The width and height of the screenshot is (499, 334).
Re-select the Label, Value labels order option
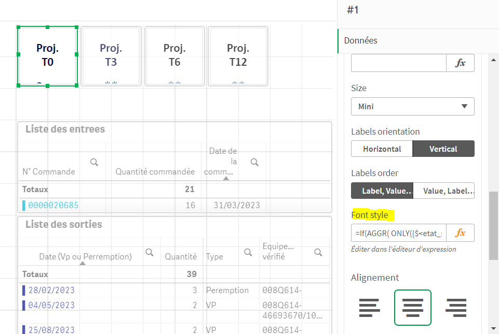click(x=382, y=191)
